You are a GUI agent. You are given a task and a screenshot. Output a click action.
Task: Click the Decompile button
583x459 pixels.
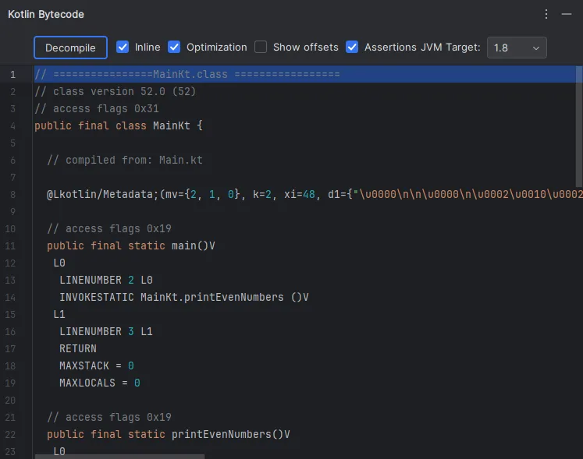(x=70, y=48)
